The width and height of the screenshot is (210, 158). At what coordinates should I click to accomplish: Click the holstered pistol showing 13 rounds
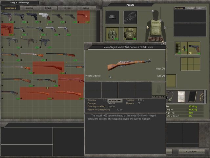[x=194, y=48]
